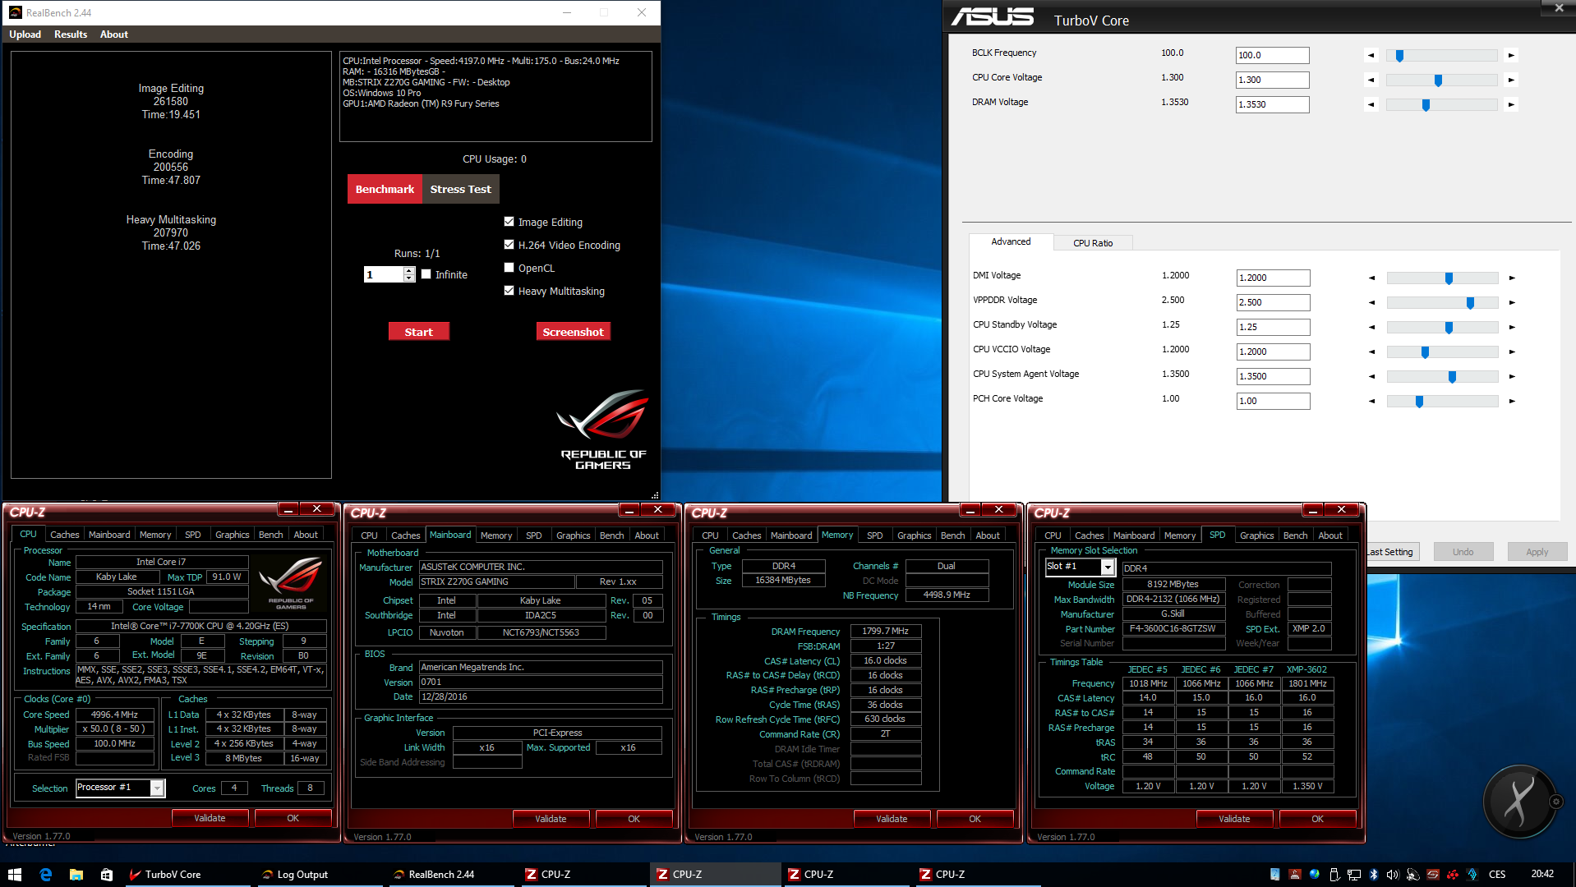Screen dimensions: 1576x887
Task: Open the volume speaker tray icon
Action: [x=1393, y=874]
